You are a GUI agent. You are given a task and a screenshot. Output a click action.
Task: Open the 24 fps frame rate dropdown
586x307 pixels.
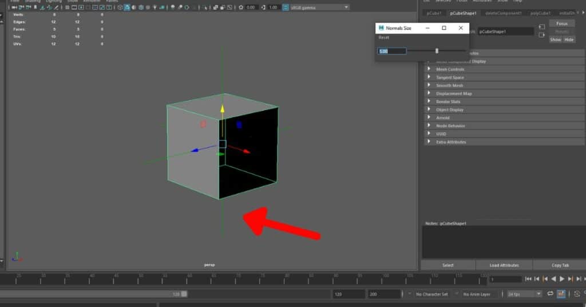(523, 294)
